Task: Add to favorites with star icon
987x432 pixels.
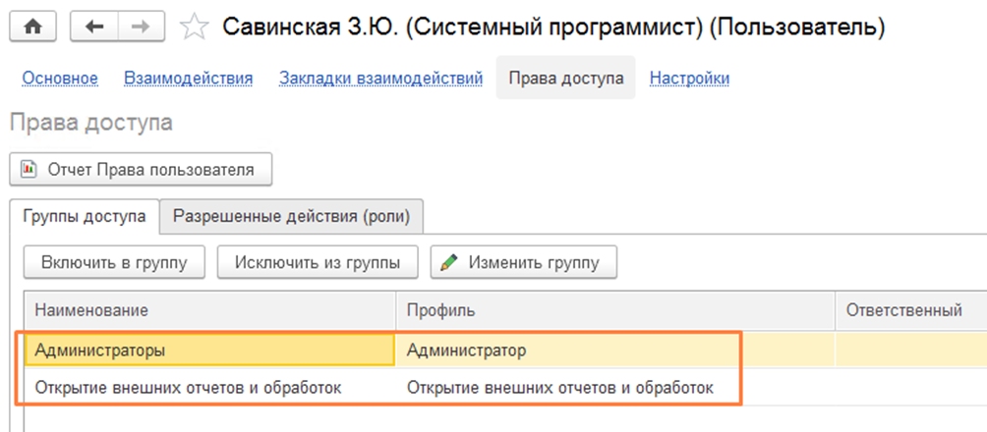Action: (195, 27)
